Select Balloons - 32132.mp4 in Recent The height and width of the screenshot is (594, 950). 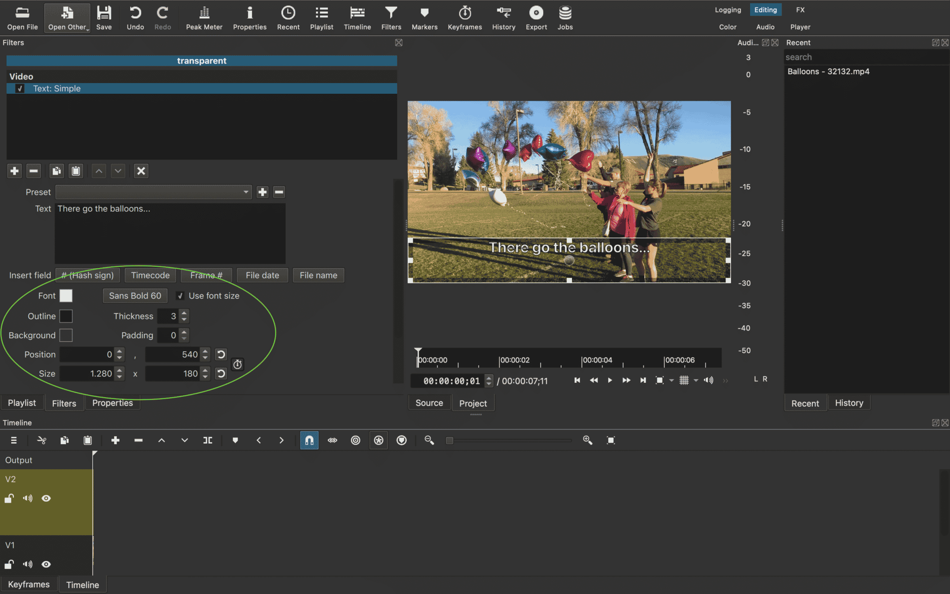pos(828,71)
